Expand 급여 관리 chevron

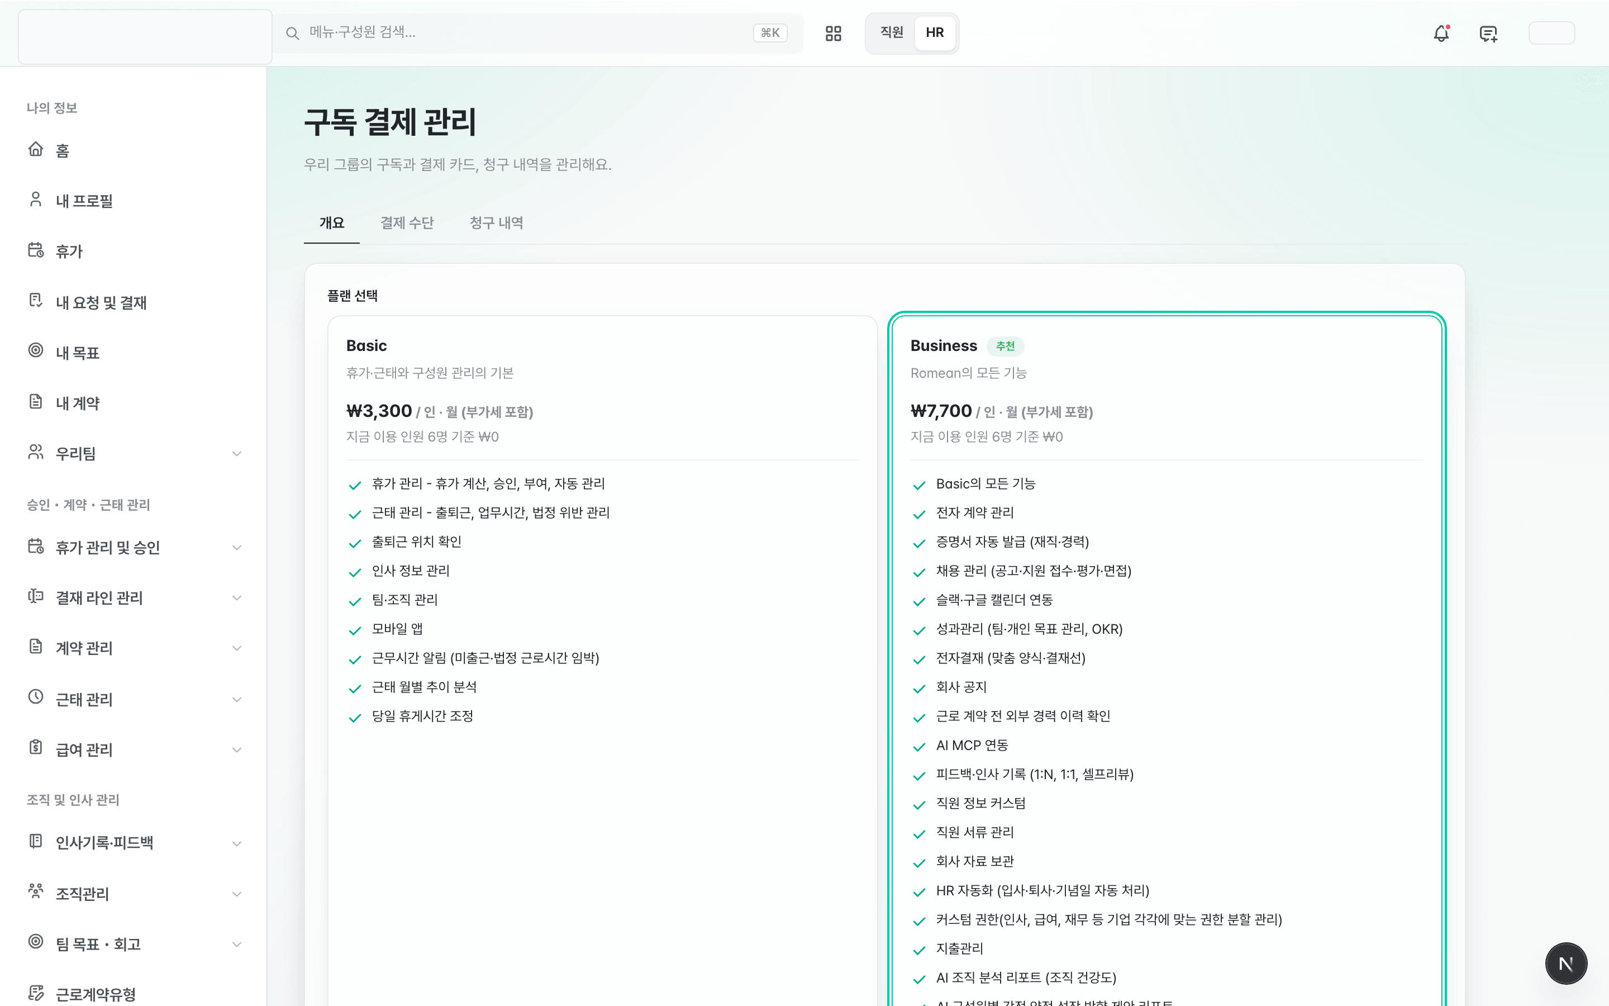pyautogui.click(x=237, y=750)
